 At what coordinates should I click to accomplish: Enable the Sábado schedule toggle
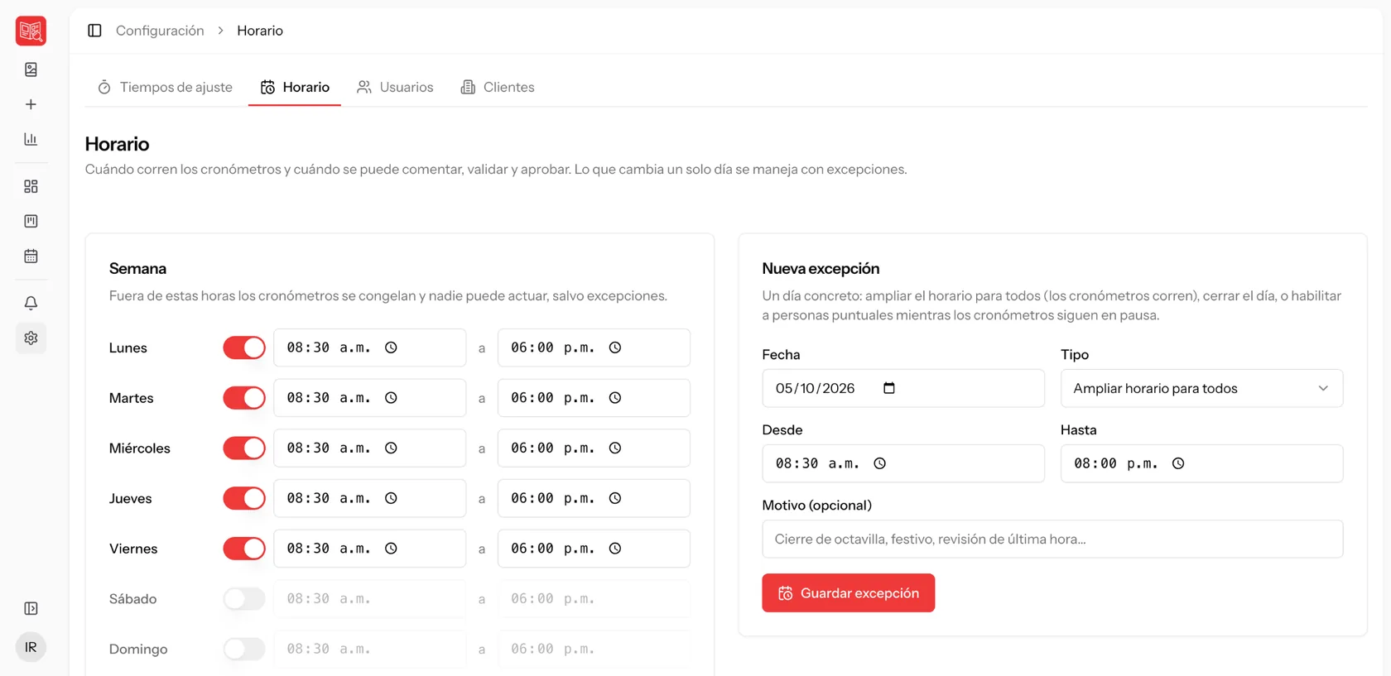coord(244,599)
